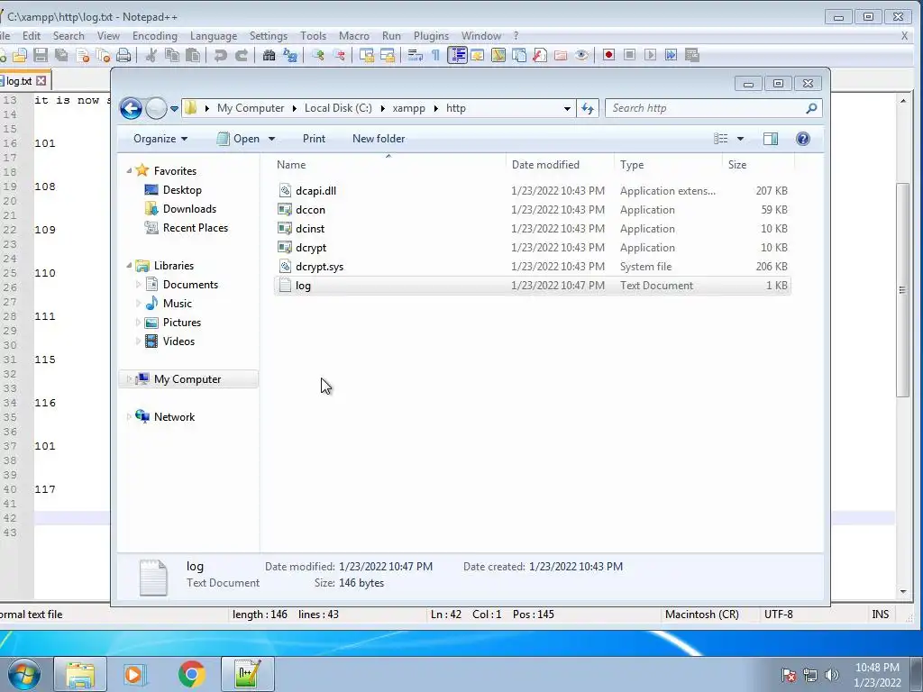
Task: Toggle the Explorer preview pane button
Action: [771, 138]
